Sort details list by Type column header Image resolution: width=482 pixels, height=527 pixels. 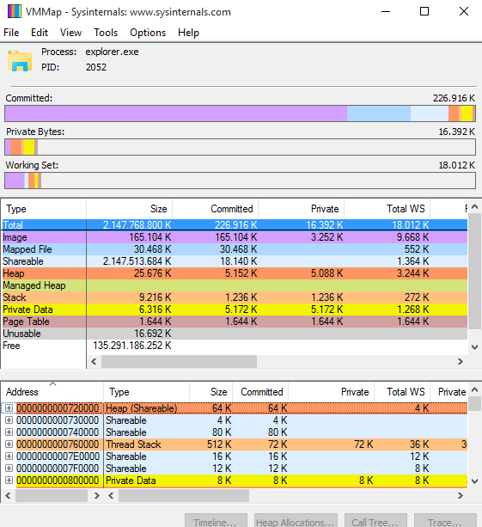click(x=146, y=392)
